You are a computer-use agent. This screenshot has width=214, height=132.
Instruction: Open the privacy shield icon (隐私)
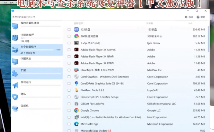[x=15, y=97]
